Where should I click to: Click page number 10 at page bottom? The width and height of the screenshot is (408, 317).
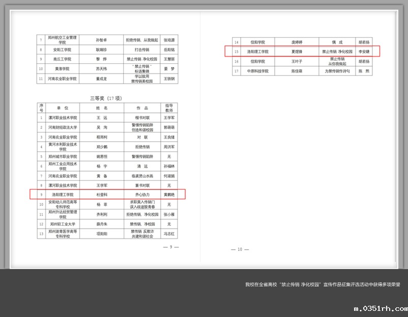pyautogui.click(x=240, y=249)
